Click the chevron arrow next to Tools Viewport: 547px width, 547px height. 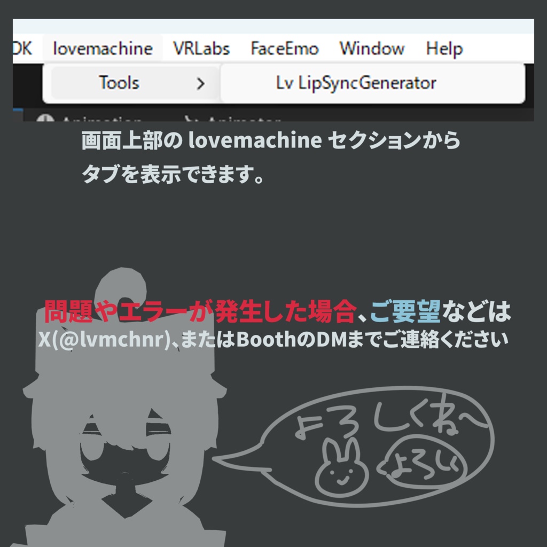coord(202,83)
